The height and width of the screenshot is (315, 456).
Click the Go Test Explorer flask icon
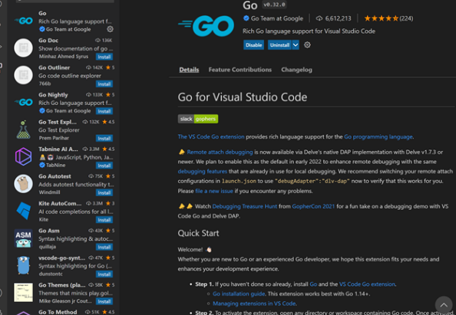[23, 130]
